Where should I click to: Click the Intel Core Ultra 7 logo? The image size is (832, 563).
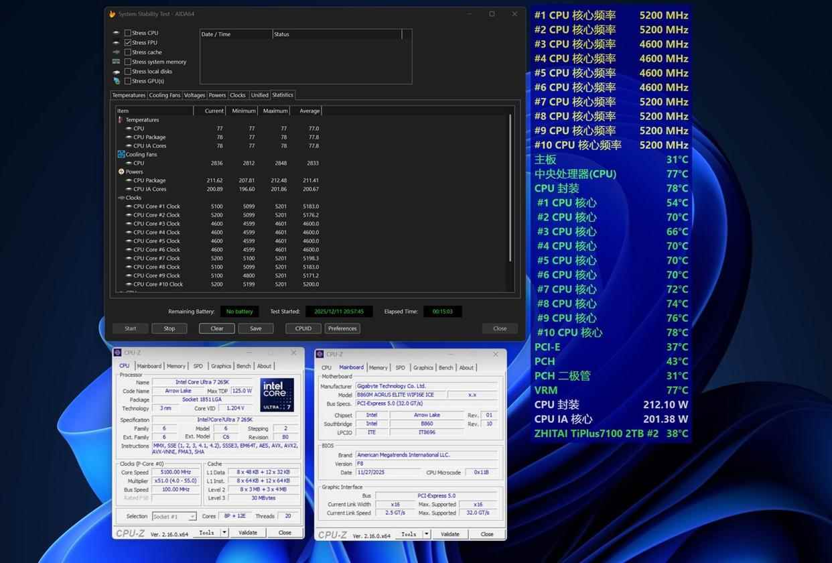[277, 395]
